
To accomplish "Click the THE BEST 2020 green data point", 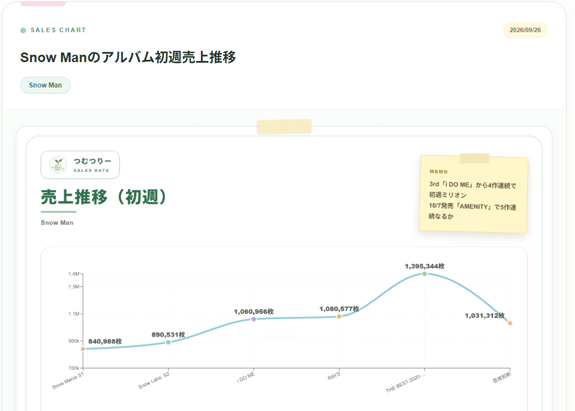I will (x=425, y=274).
